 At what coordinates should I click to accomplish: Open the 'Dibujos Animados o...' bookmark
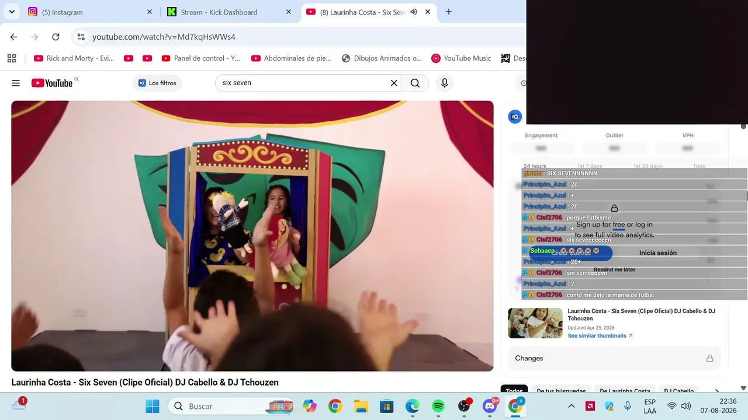(382, 58)
